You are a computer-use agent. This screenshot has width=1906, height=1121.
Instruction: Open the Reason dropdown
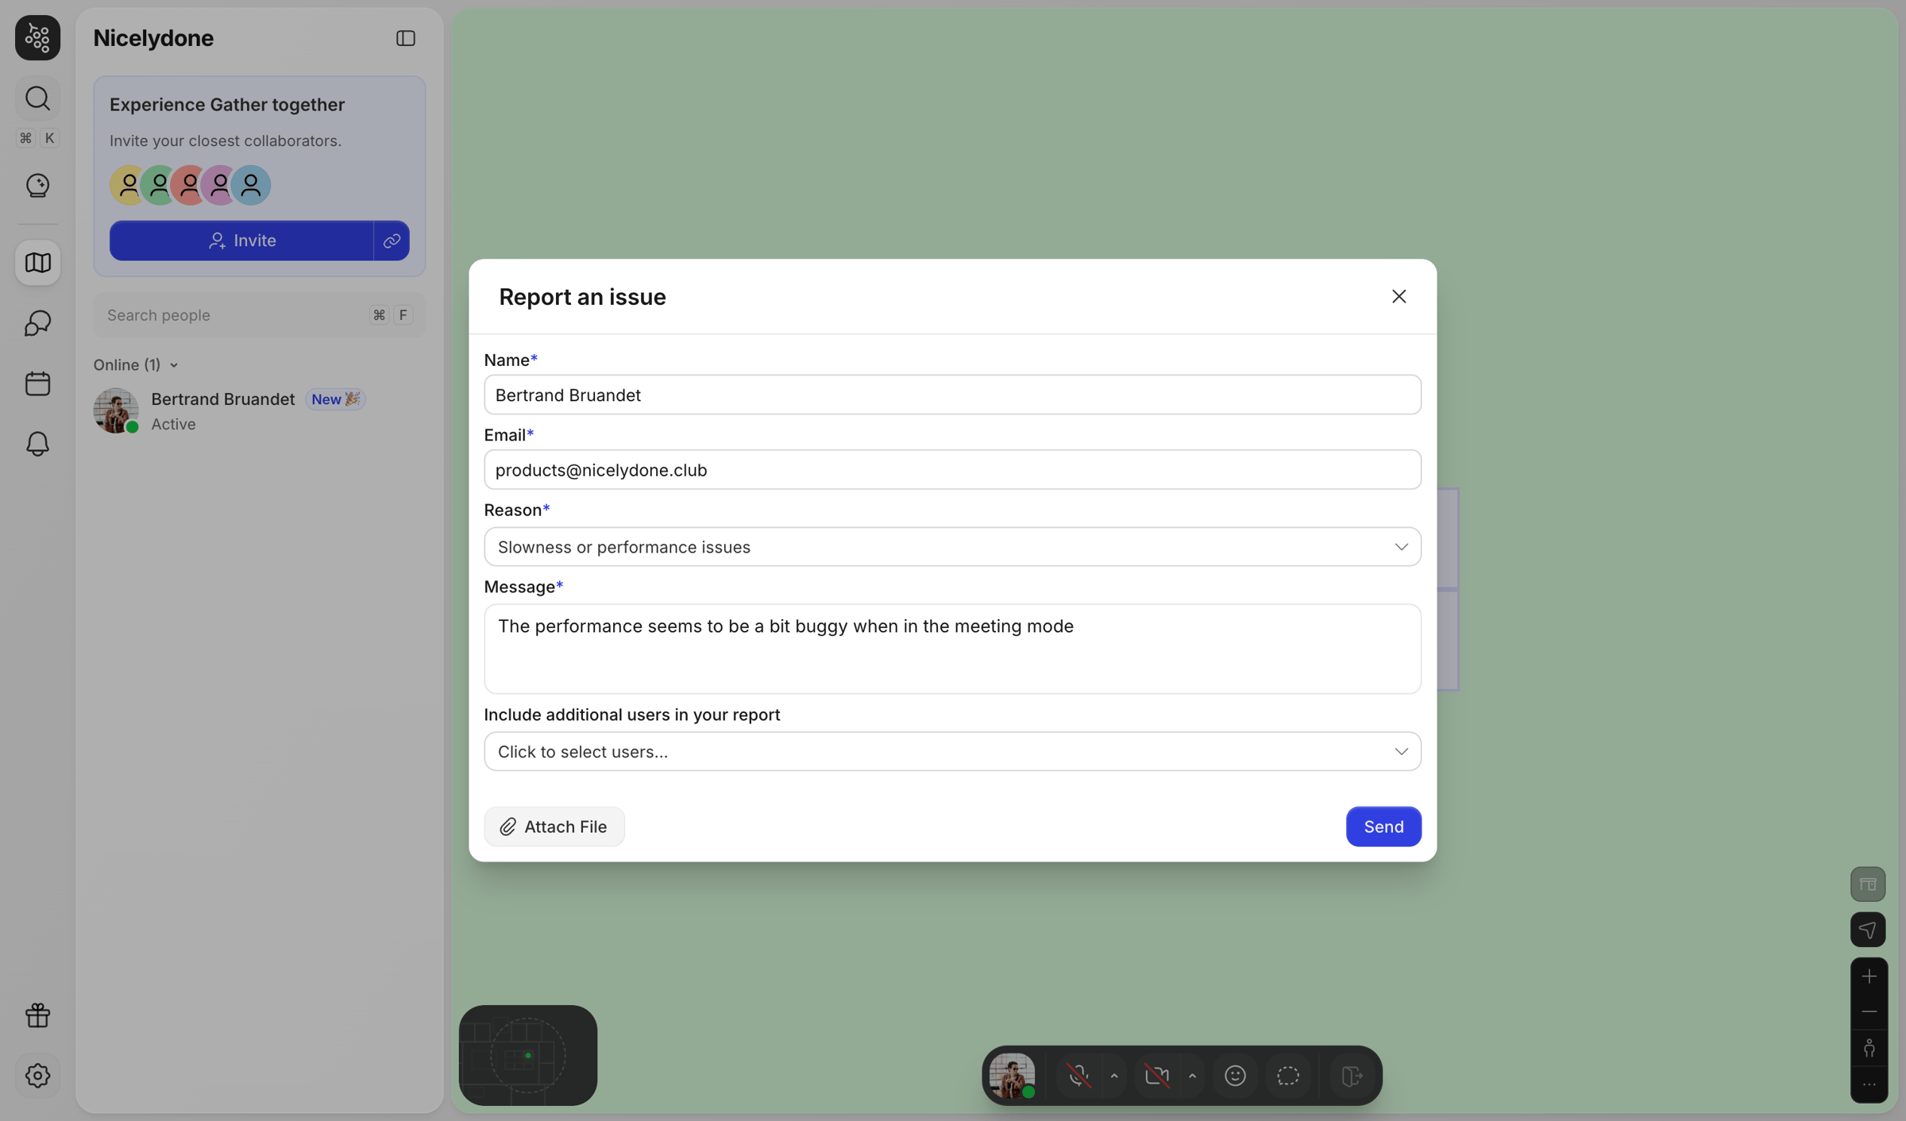coord(952,547)
